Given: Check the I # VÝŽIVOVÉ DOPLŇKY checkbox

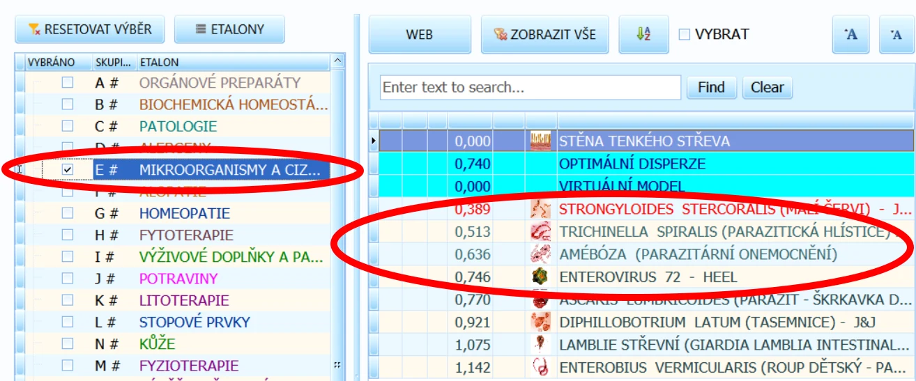Looking at the screenshot, I should pos(68,257).
